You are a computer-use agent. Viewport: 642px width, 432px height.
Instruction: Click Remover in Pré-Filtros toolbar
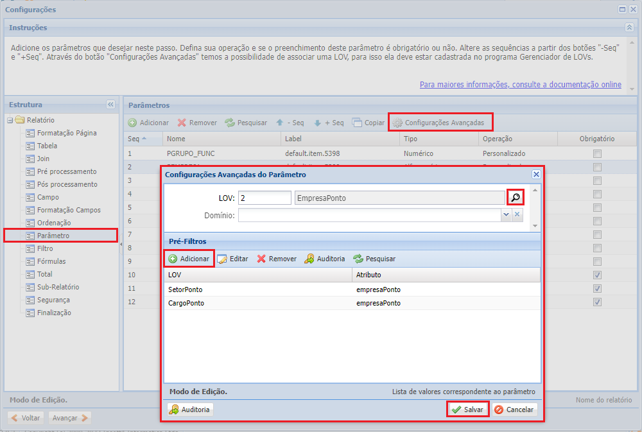pos(277,259)
